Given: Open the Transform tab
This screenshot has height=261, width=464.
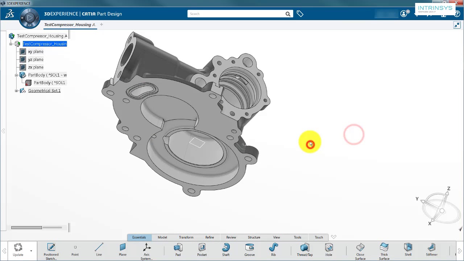Looking at the screenshot, I should click(186, 237).
